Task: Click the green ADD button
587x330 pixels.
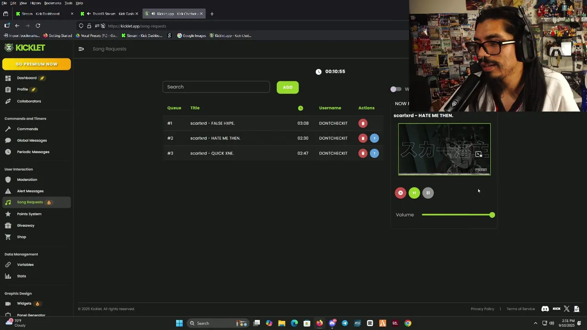Action: click(288, 87)
